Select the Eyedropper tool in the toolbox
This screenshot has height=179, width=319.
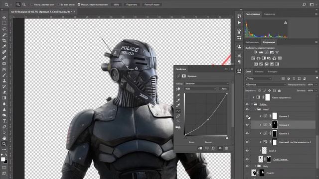point(4,46)
